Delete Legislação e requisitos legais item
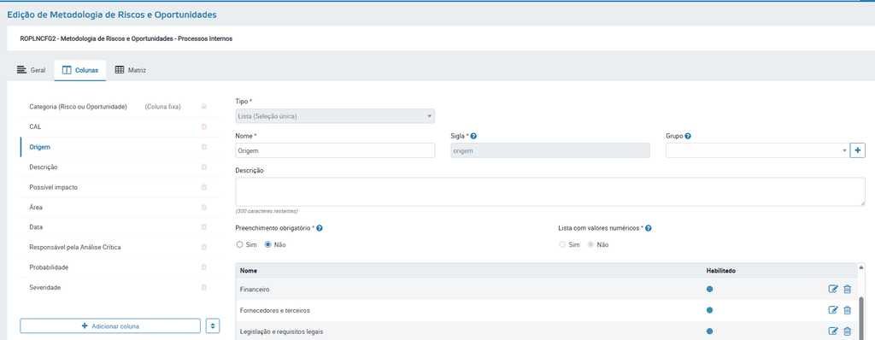Viewport: 875px width, 340px height. tap(847, 331)
